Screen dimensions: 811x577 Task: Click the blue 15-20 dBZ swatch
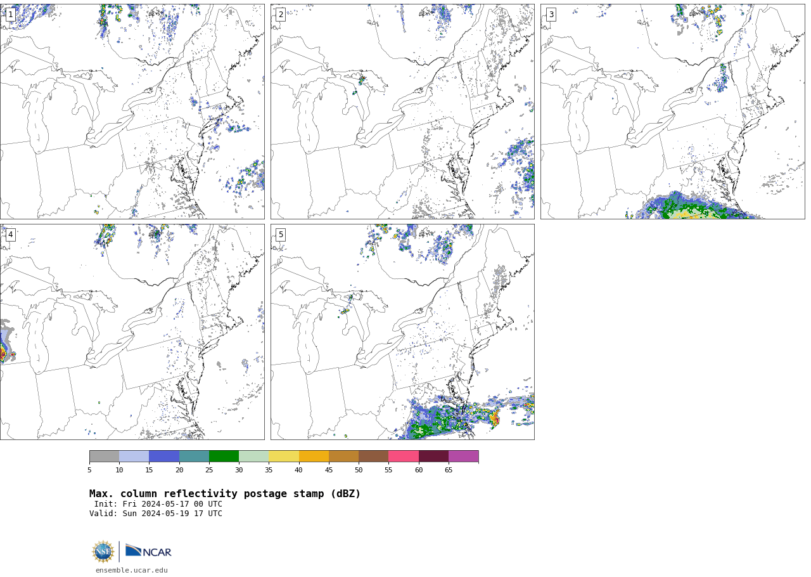164,457
